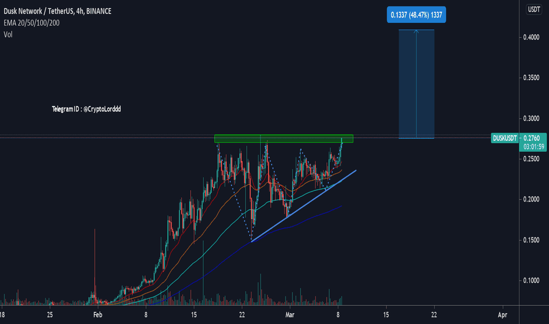Click the DUSKUSDT symbol price tag

[505, 138]
